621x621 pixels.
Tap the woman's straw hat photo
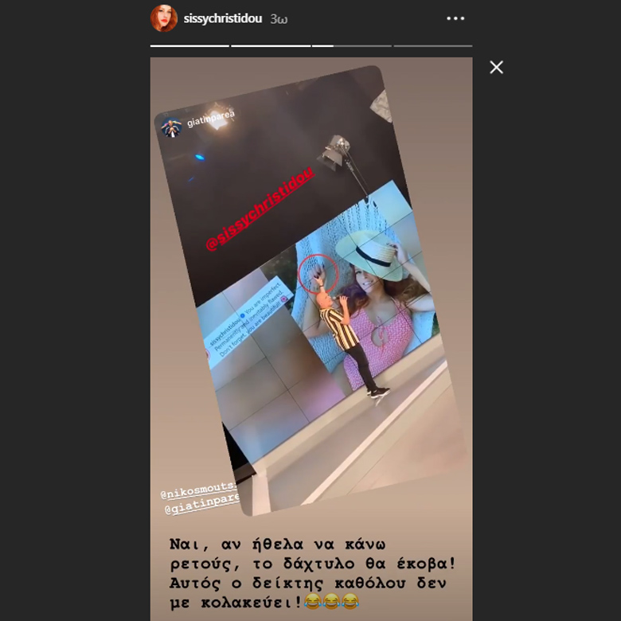click(x=370, y=253)
